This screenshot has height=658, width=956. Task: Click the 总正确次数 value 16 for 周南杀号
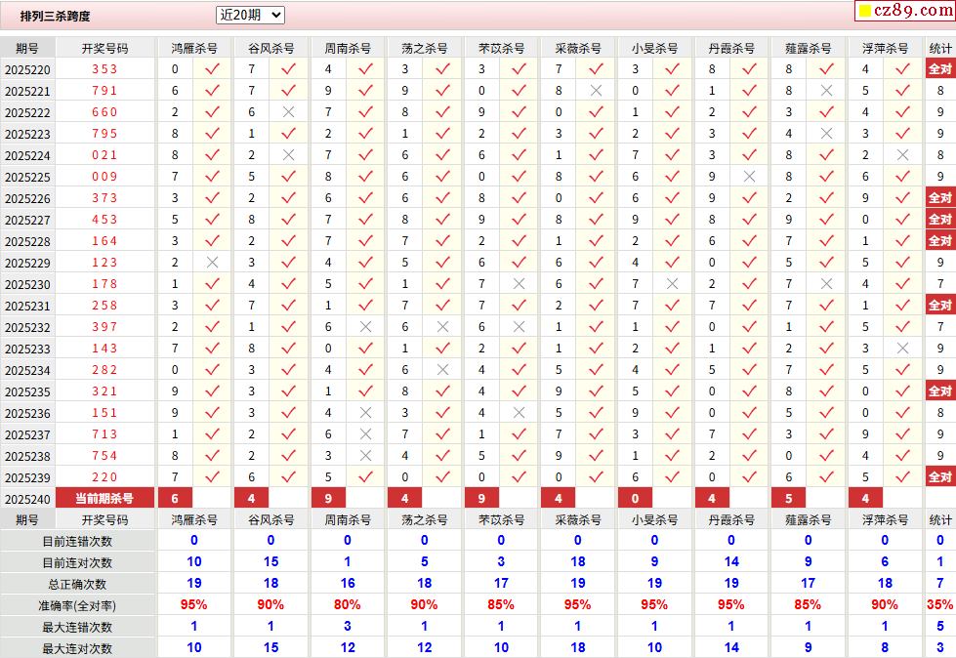[348, 583]
